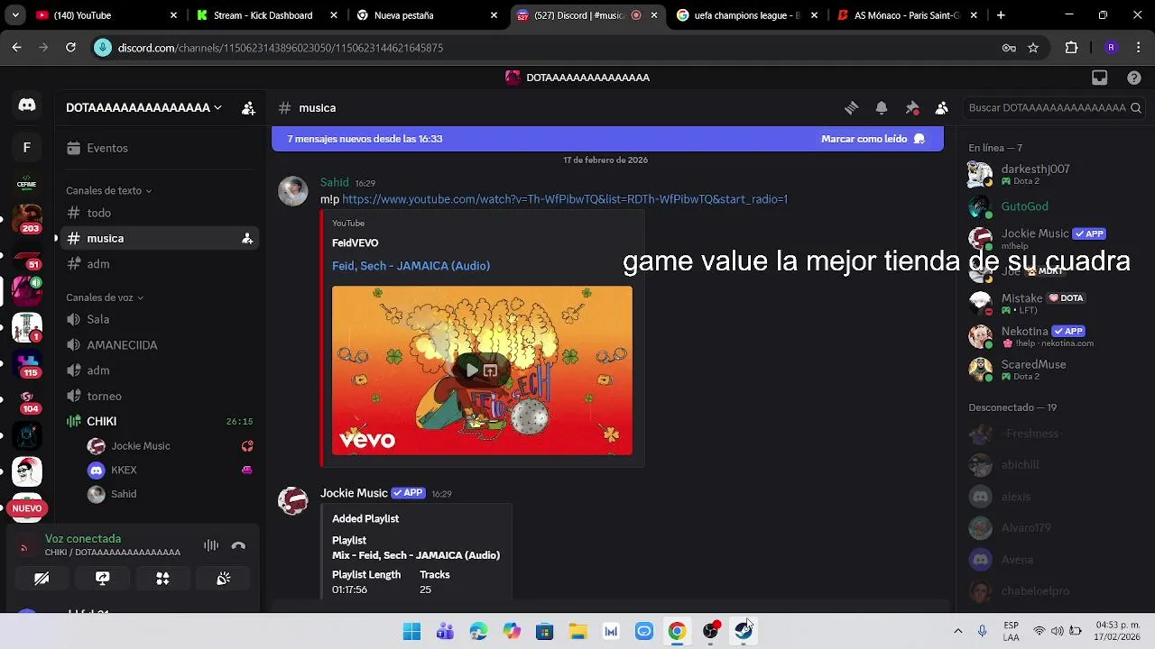Select server icon with 203 badge
This screenshot has width=1155, height=649.
[27, 217]
